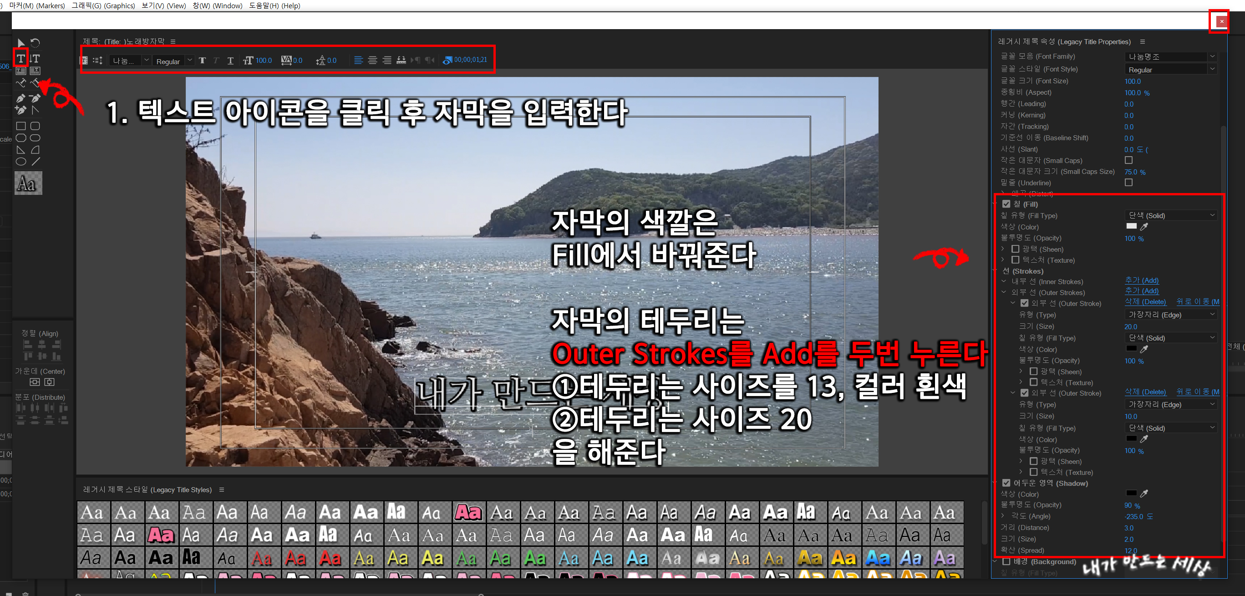Click Delete link for first Outer Stroke
This screenshot has width=1245, height=596.
1145,301
